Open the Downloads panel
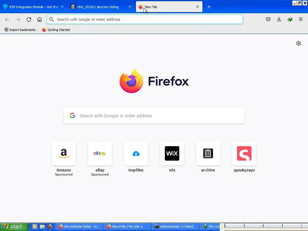 click(279, 19)
